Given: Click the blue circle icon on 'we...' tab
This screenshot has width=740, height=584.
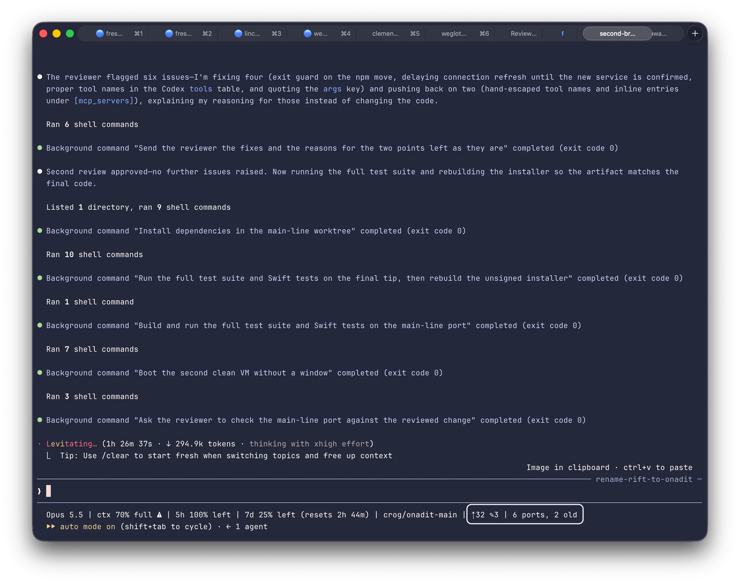Looking at the screenshot, I should point(307,34).
